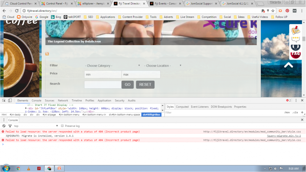Add a new style rule
This screenshot has width=306, height=172.
coord(302,112)
